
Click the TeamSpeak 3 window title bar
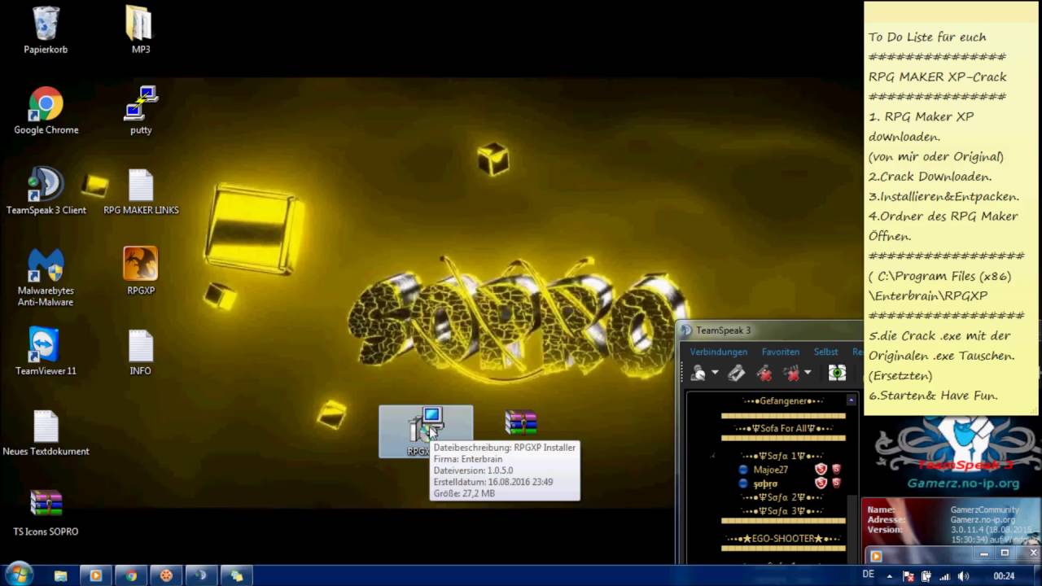point(769,330)
